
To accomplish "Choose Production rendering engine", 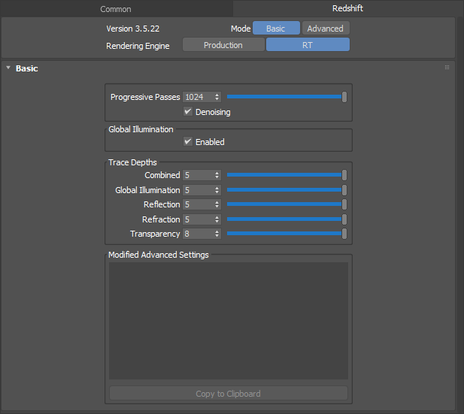I will point(223,45).
